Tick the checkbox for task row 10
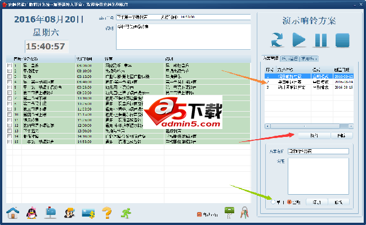This screenshot has width=366, height=225. (x=10, y=114)
